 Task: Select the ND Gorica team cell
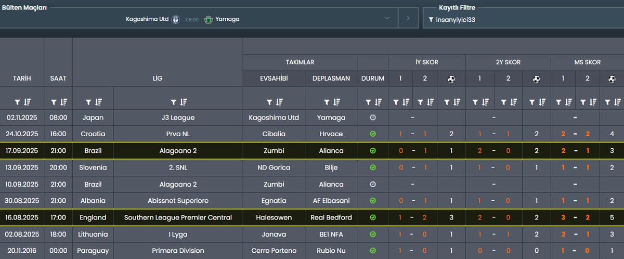tap(274, 167)
